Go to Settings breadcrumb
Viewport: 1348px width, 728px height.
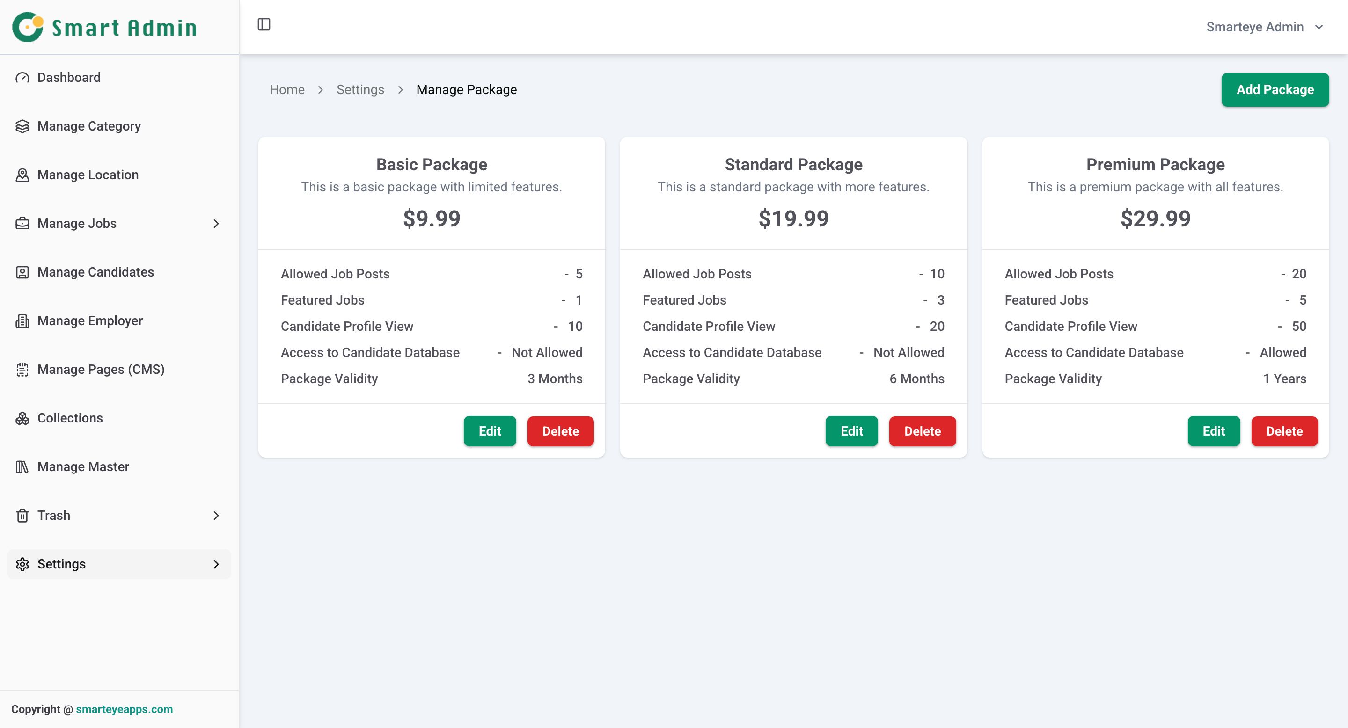[360, 89]
